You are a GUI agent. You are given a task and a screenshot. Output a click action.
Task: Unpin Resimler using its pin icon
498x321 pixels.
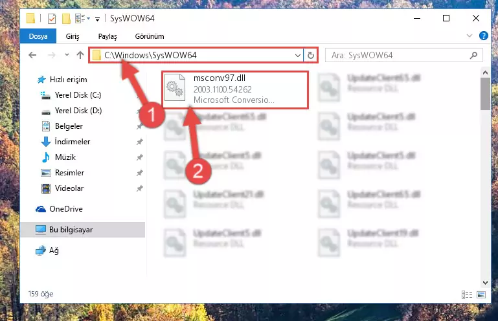tap(139, 173)
